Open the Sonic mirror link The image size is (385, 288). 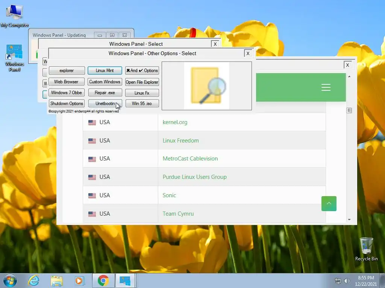pos(169,195)
